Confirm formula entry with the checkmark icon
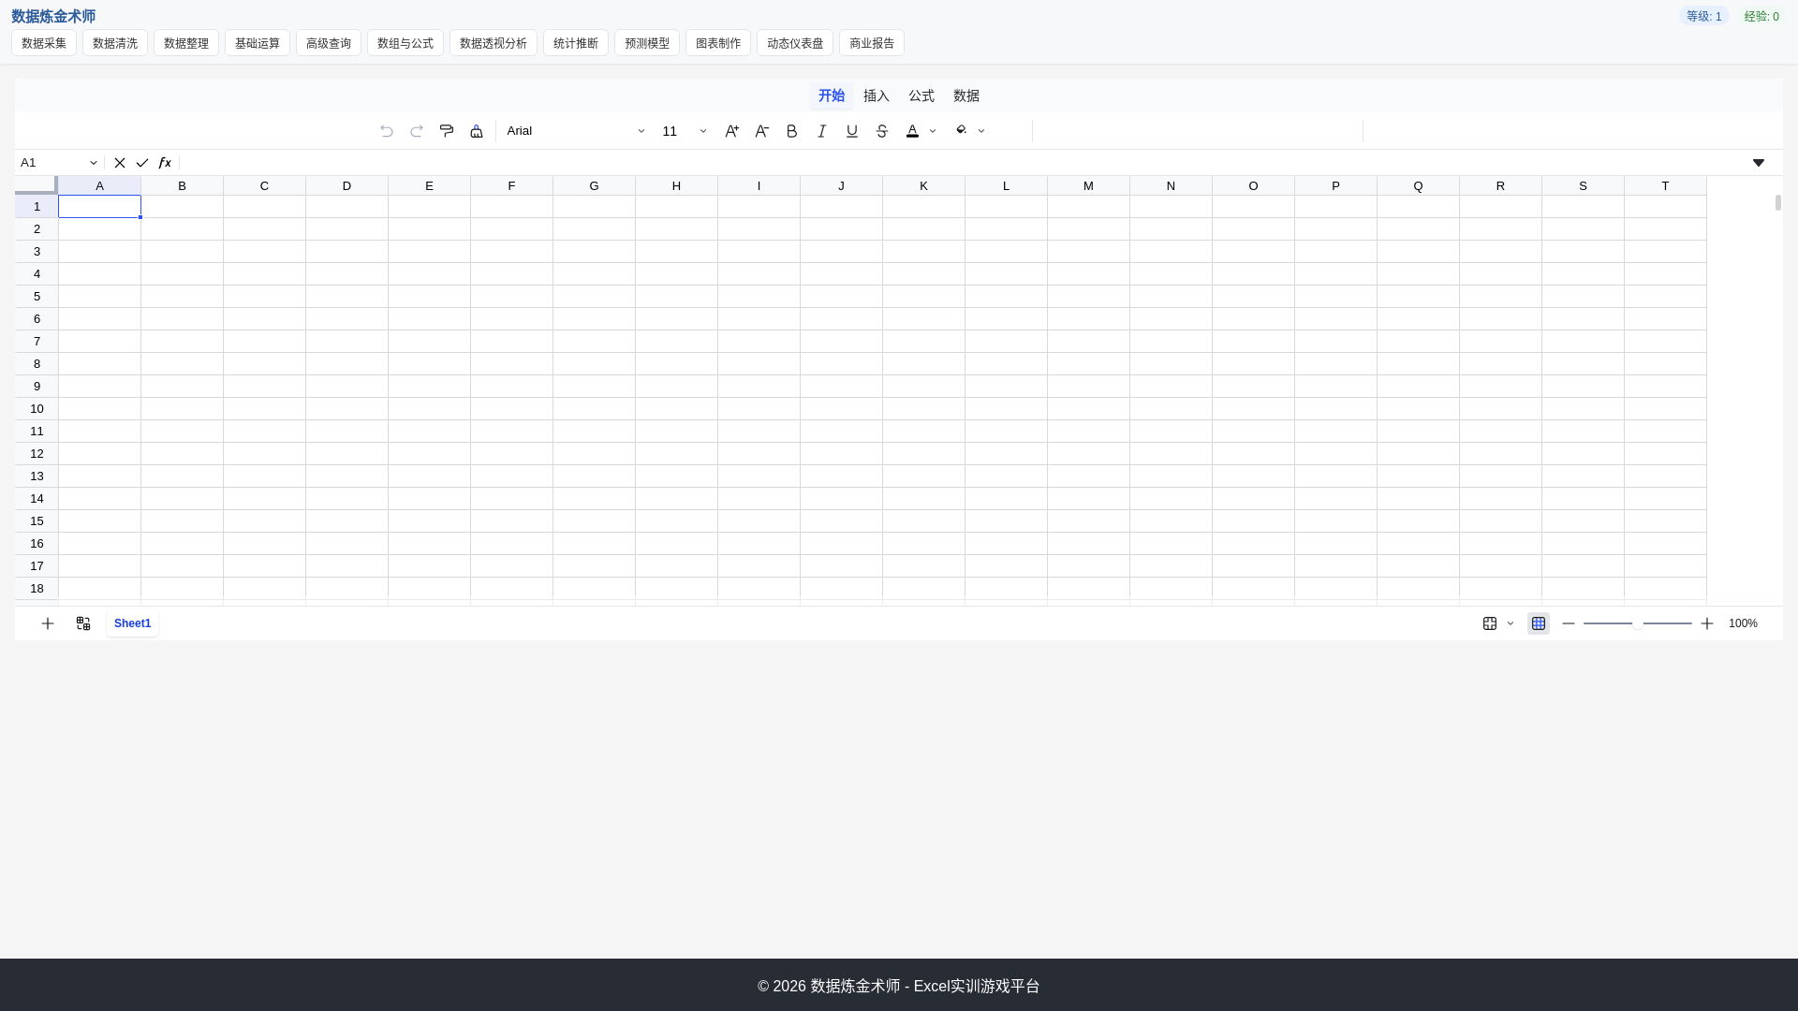The image size is (1798, 1011). pos(142,163)
